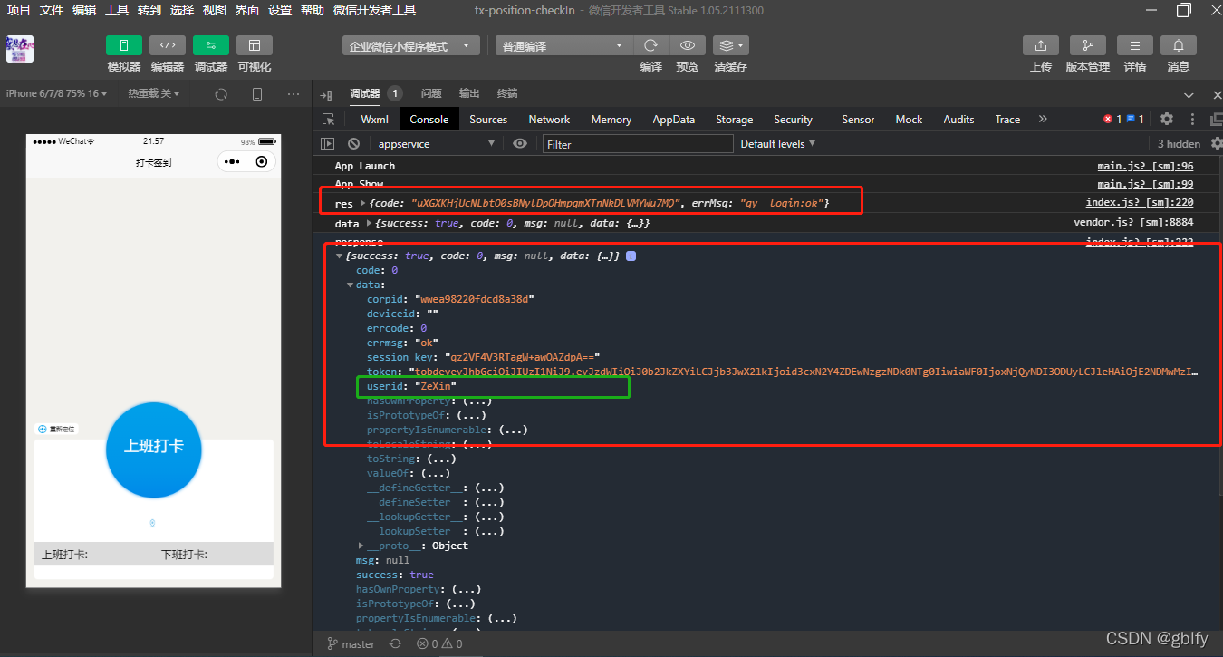Open the Details icon button

[1134, 45]
